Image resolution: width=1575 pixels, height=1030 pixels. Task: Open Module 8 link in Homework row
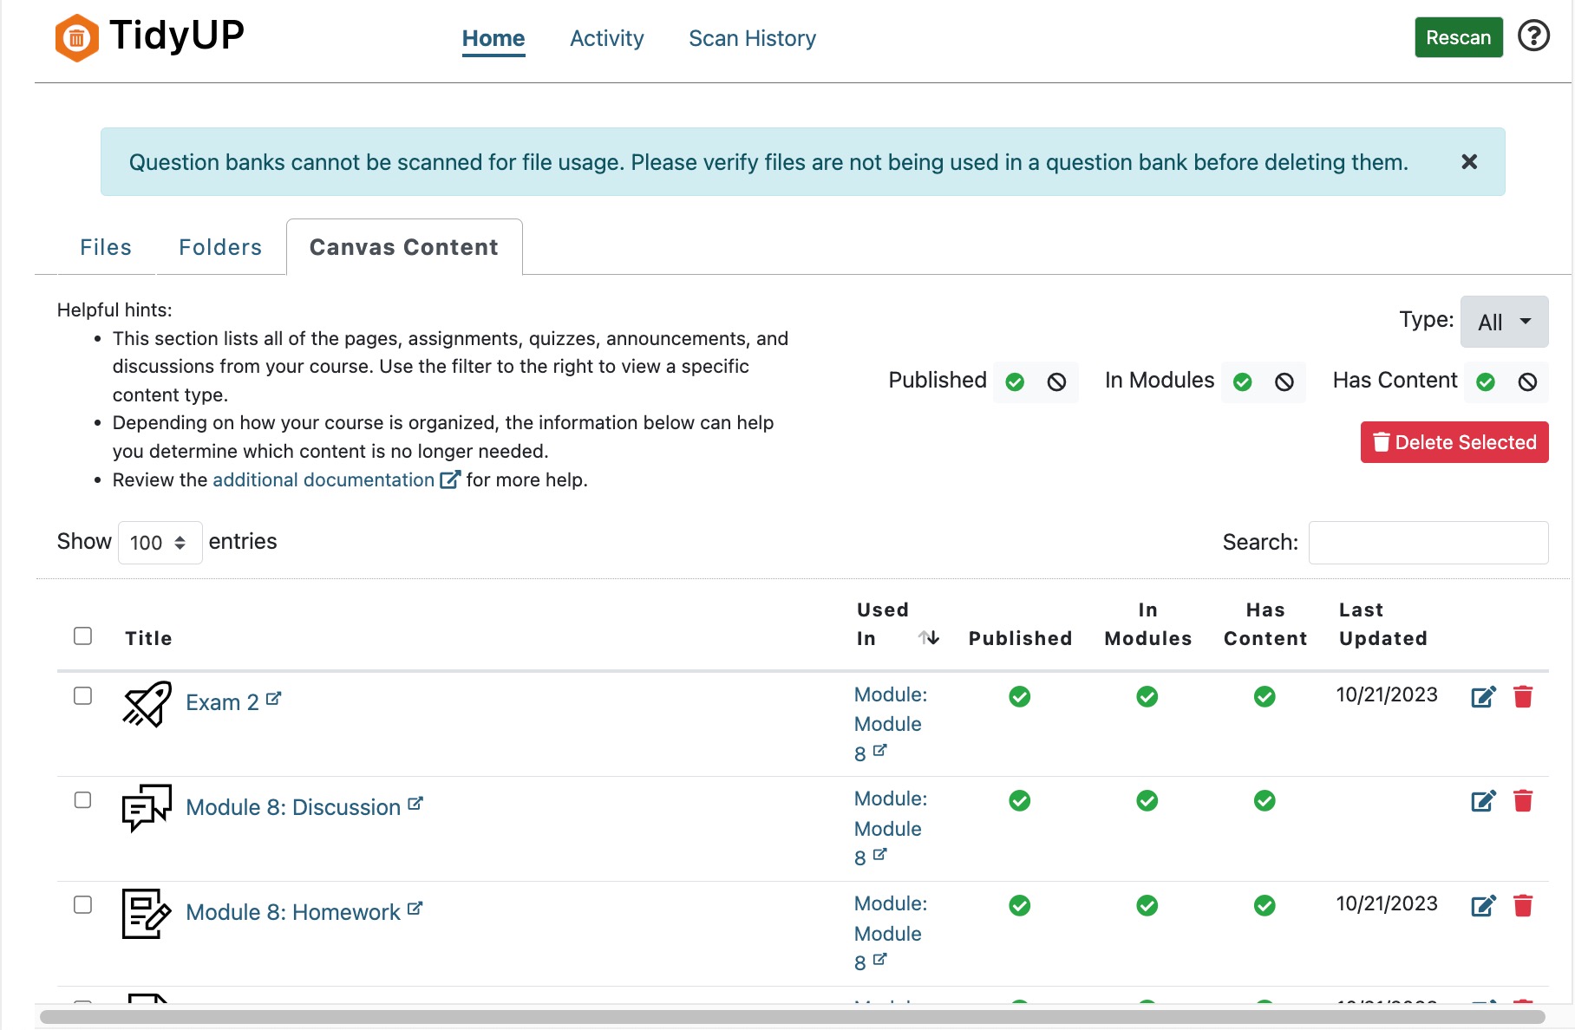point(889,933)
